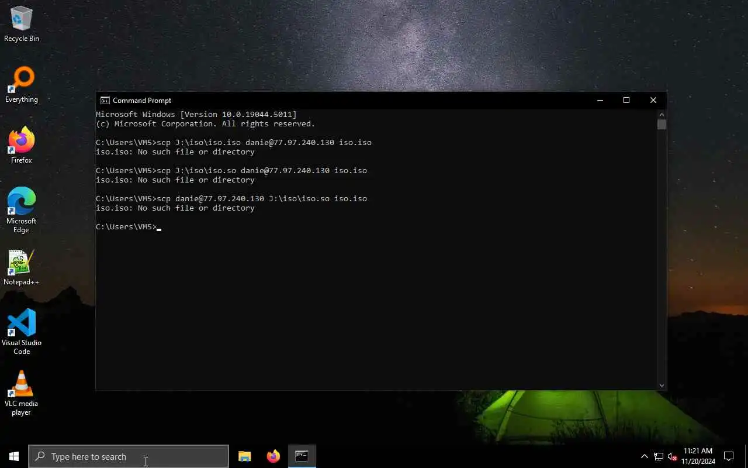The height and width of the screenshot is (468, 748).
Task: Maximize the Command Prompt window
Action: coord(626,101)
